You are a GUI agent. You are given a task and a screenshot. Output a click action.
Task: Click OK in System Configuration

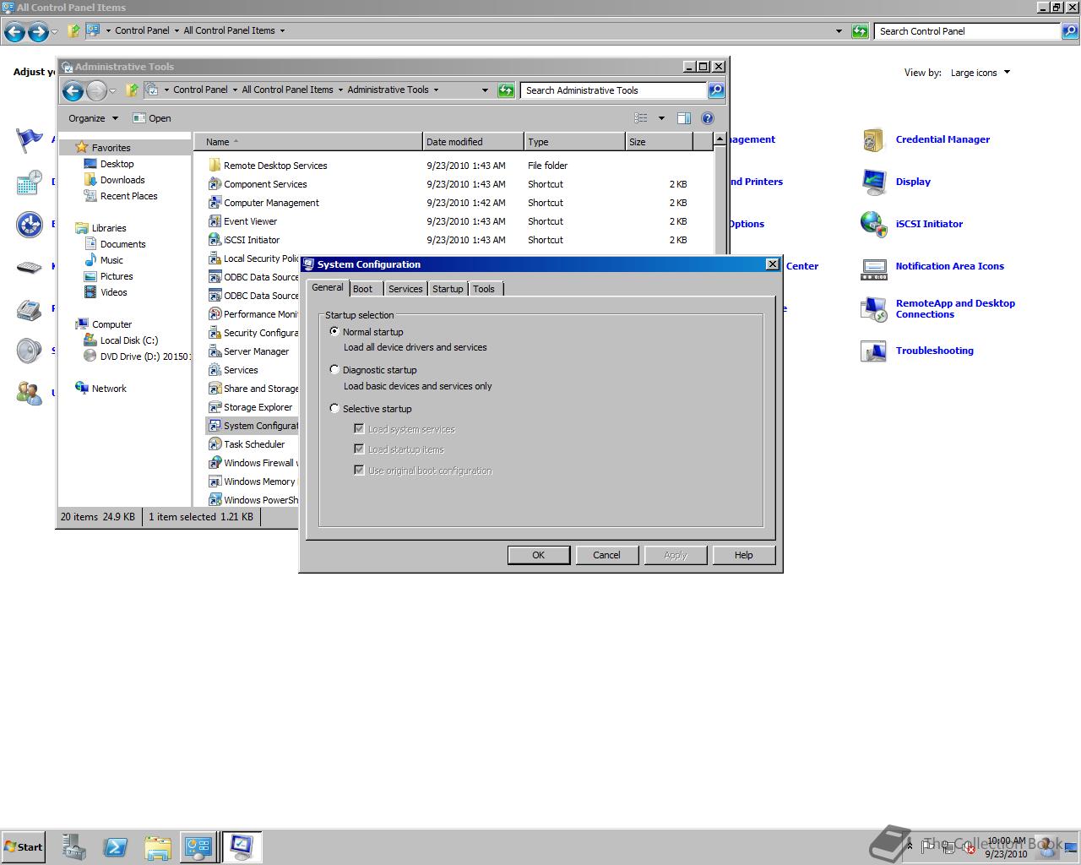tap(538, 555)
